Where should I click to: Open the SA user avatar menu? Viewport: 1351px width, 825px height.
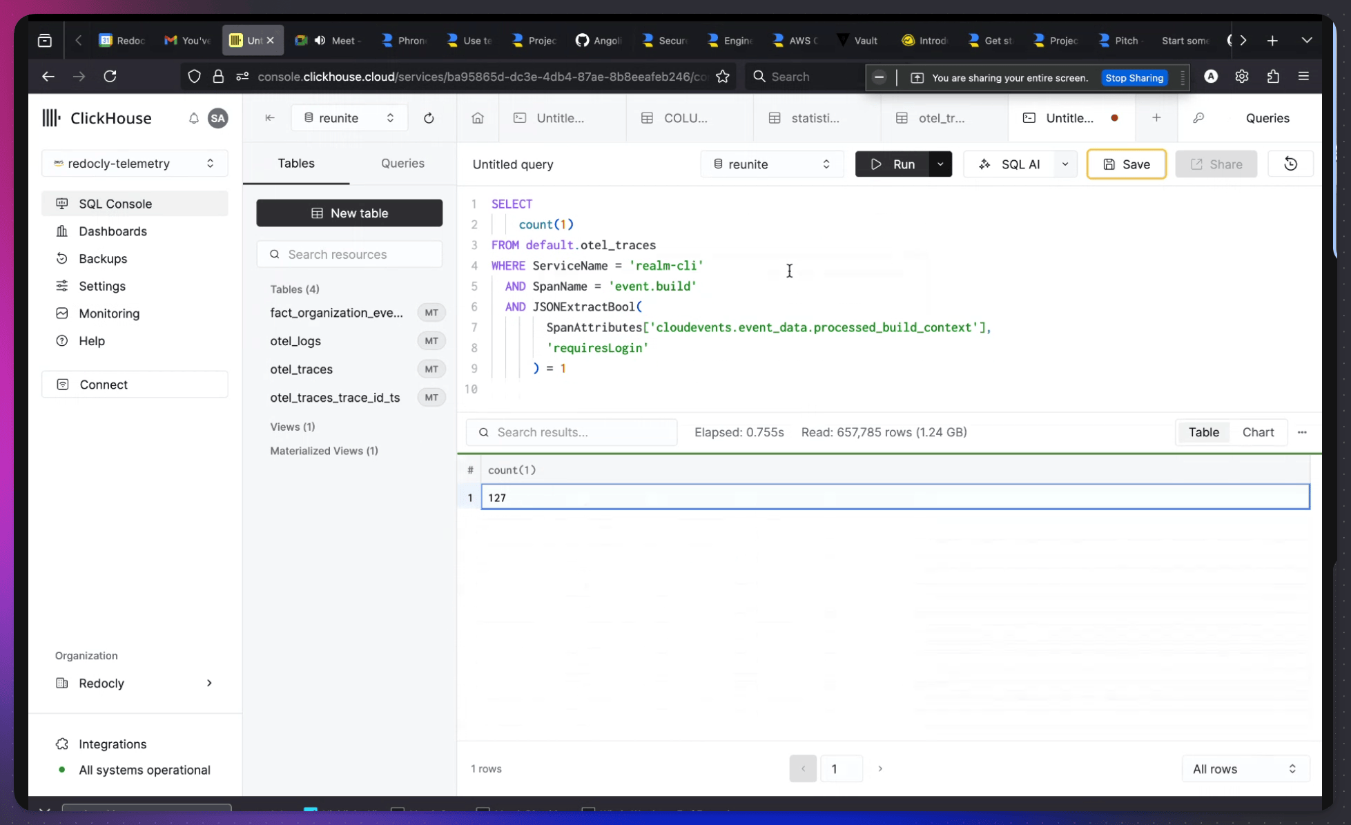[217, 118]
